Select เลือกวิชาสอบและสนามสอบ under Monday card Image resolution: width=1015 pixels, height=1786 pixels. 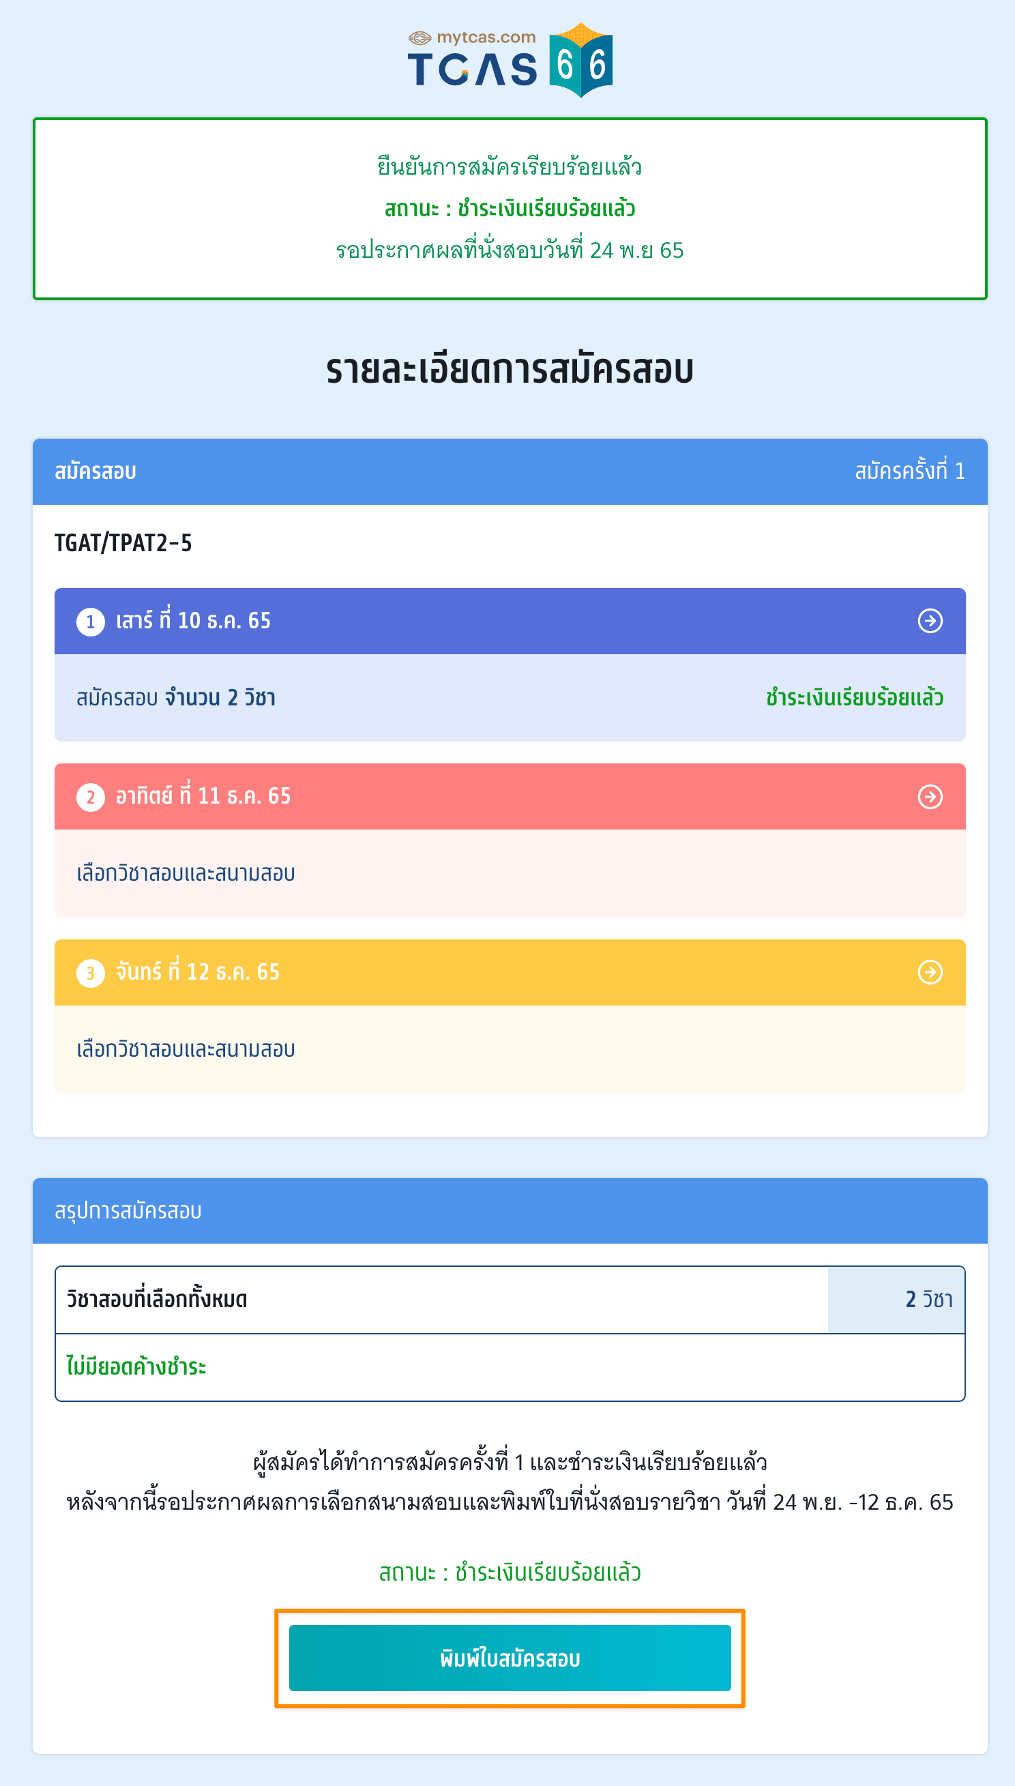pos(186,1049)
